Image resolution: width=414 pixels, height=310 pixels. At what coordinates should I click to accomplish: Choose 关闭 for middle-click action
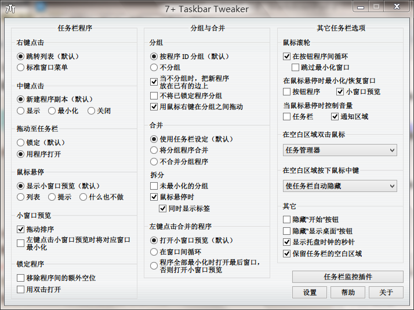(x=92, y=110)
